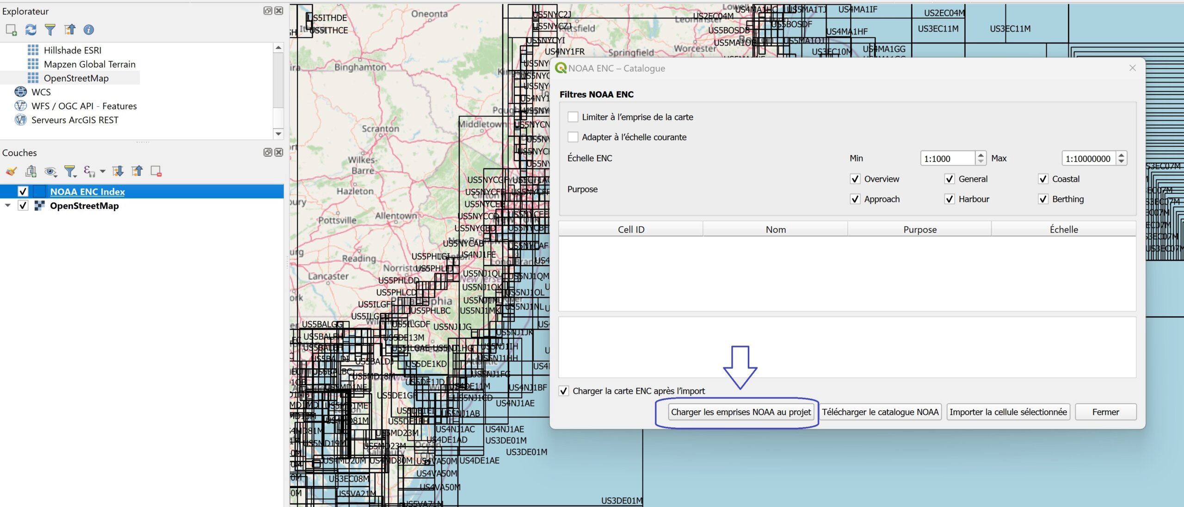Viewport: 1184px width, 507px height.
Task: Uncheck the Harbour purpose checkbox
Action: [x=950, y=199]
